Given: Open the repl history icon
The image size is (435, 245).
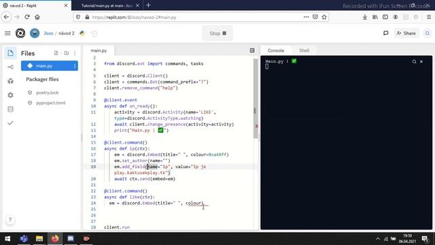Looking at the screenshot, I should 94,33.
